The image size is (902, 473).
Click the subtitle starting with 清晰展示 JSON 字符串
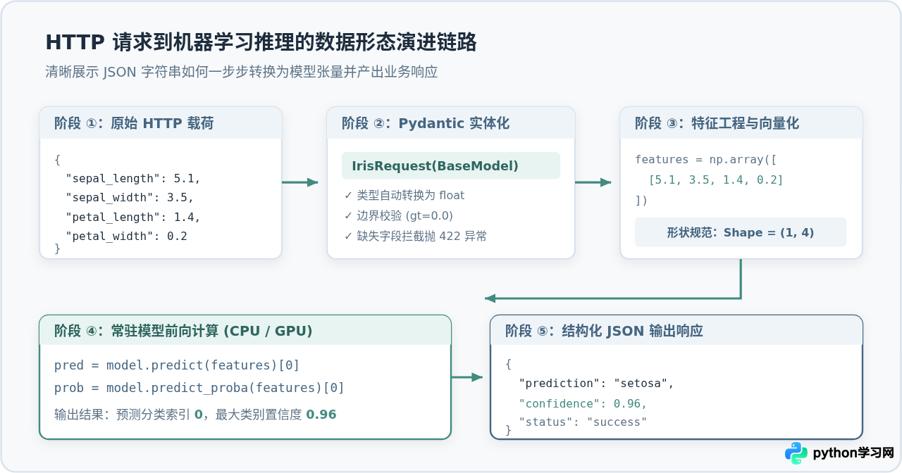pos(241,72)
